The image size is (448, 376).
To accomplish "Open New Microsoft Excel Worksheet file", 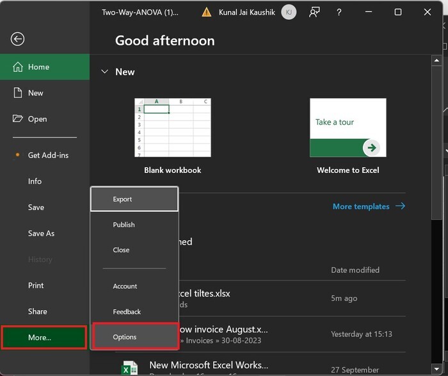I will click(x=209, y=364).
